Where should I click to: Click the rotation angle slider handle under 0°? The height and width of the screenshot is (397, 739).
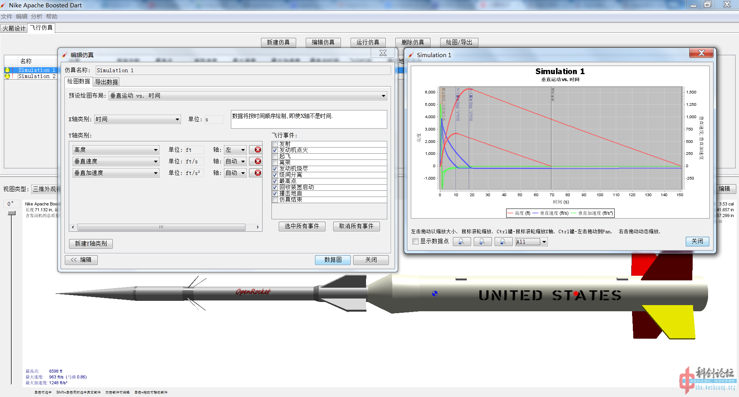[x=12, y=213]
